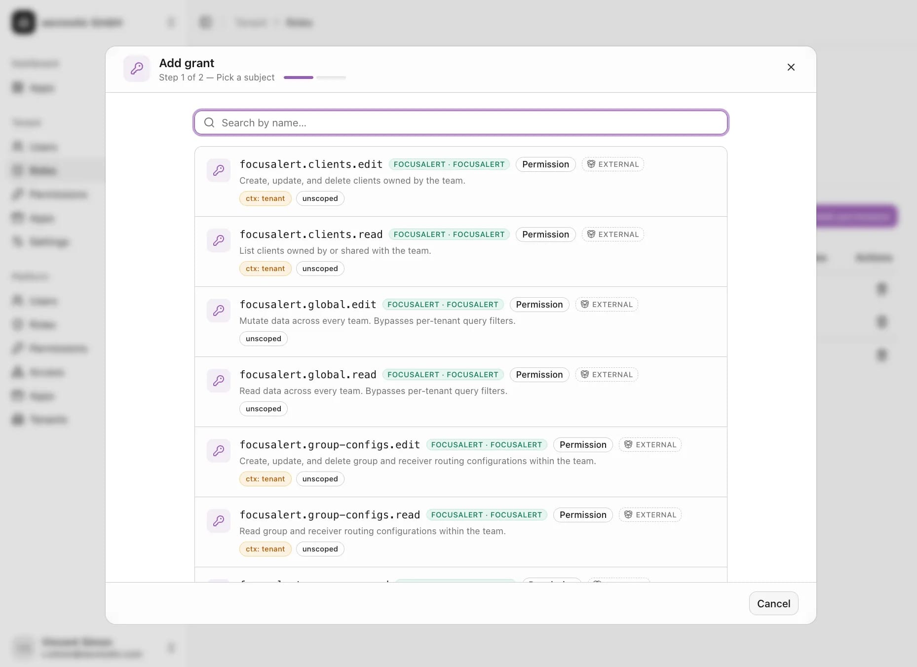Click EXTERNAL badge on focusalert.clients.read
Viewport: 917px width, 667px height.
pos(612,235)
